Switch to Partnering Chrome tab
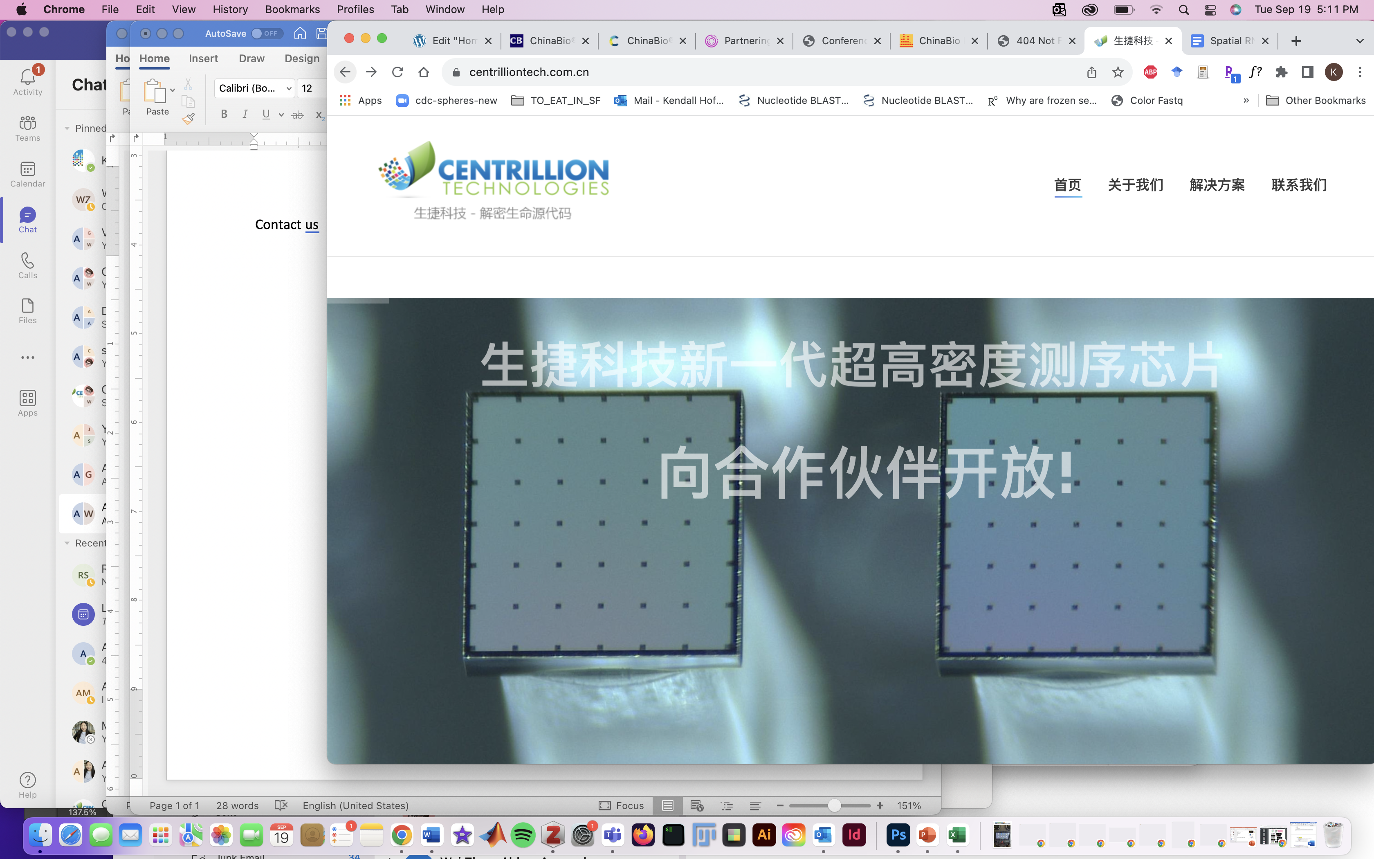Screen dimensions: 1374x859 click(744, 41)
